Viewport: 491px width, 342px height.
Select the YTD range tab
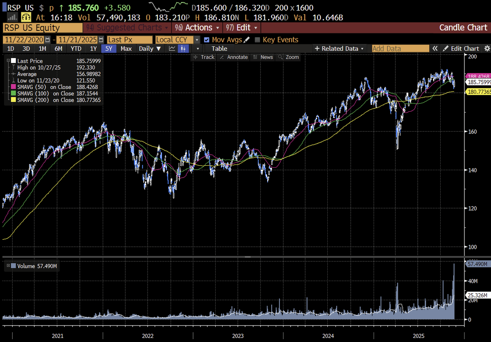[x=76, y=48]
